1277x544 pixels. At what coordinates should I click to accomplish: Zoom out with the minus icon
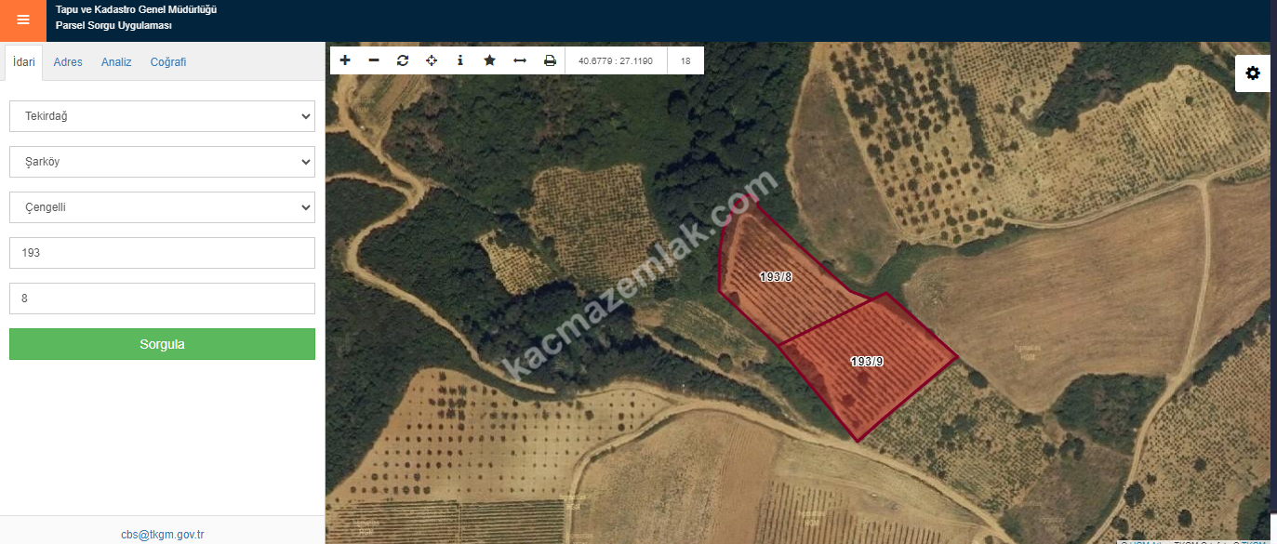click(x=374, y=60)
